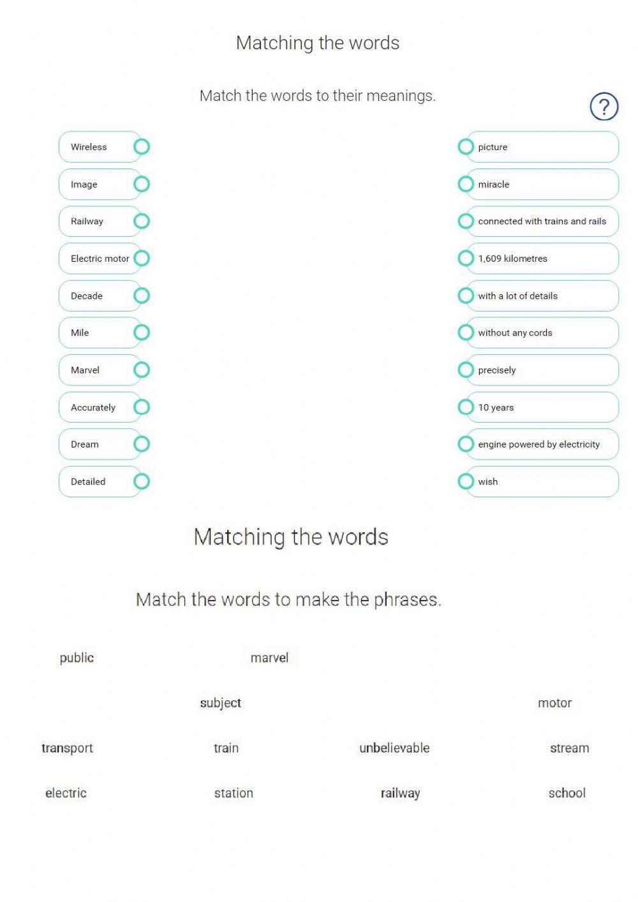The image size is (638, 902).
Task: Select the circle next to Marvel
Action: [x=142, y=370]
